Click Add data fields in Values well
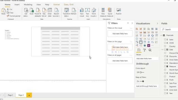 (147, 59)
